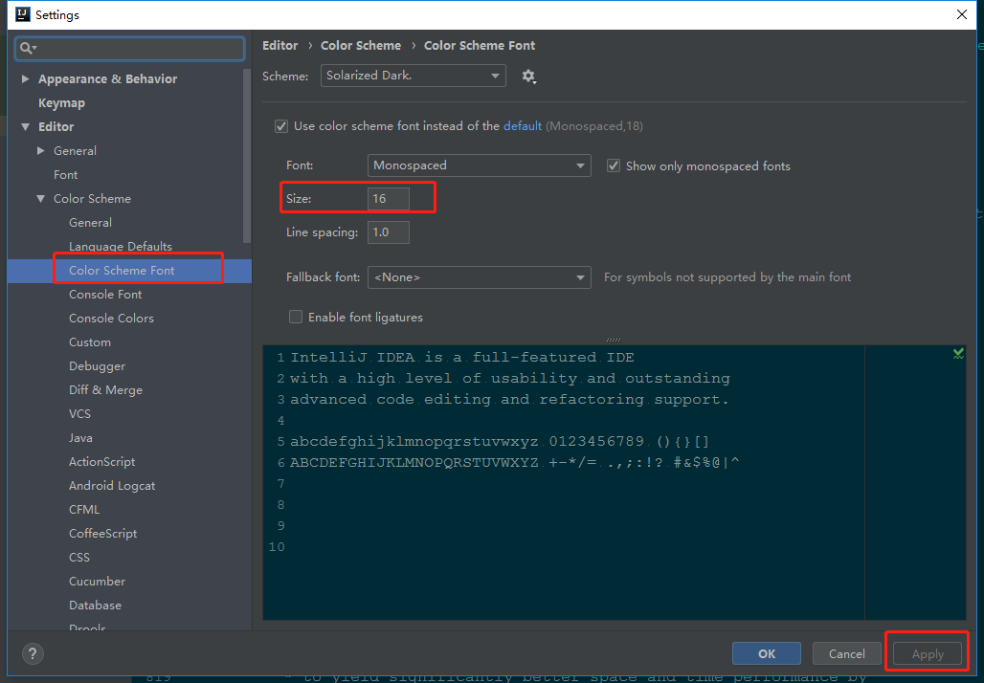Select Cucumber color scheme item
The image size is (984, 683).
coord(97,582)
